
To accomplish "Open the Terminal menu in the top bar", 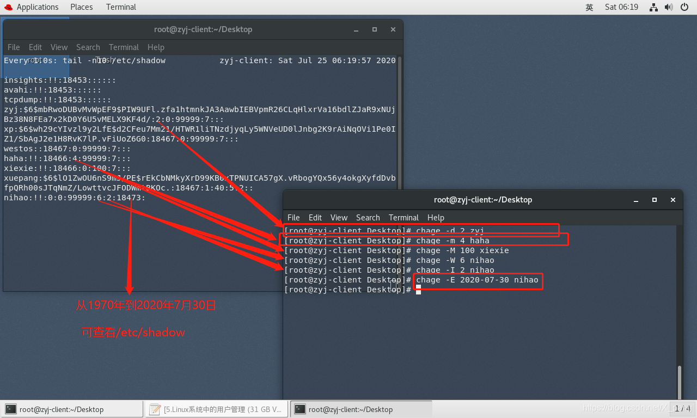I will click(x=121, y=7).
